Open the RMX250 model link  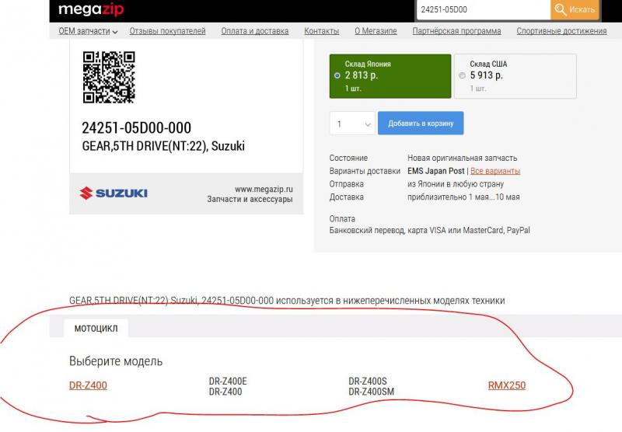(507, 385)
